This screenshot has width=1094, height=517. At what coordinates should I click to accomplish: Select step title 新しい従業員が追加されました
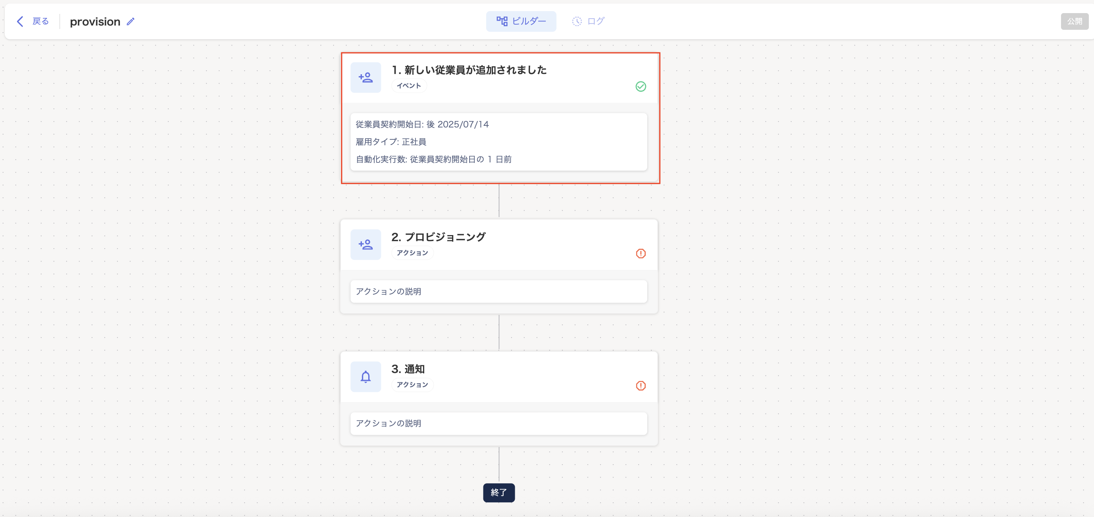(469, 70)
